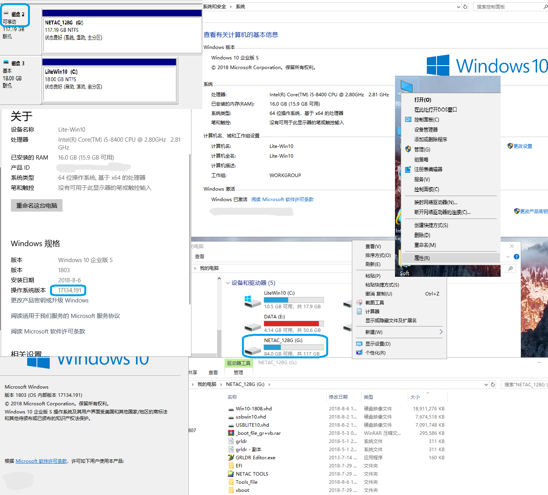
Task: Sort files by the 修改日期 column header
Action: (338, 397)
